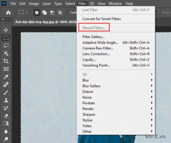Open the Layer menu

(47, 3)
